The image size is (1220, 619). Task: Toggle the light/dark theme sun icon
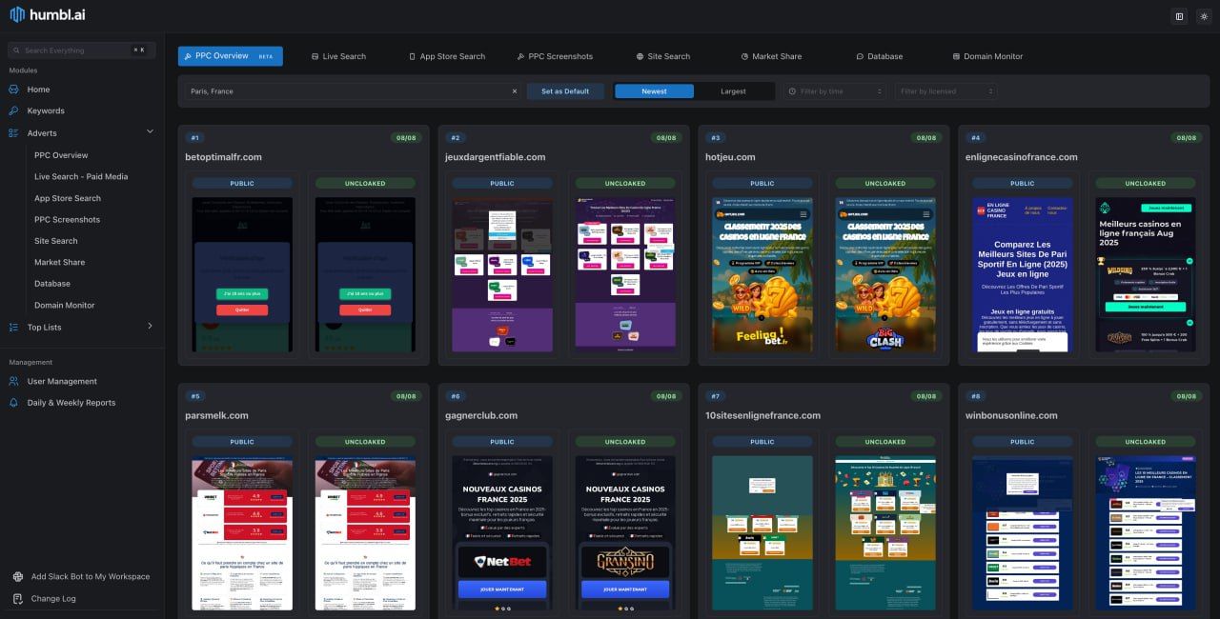pos(1204,16)
